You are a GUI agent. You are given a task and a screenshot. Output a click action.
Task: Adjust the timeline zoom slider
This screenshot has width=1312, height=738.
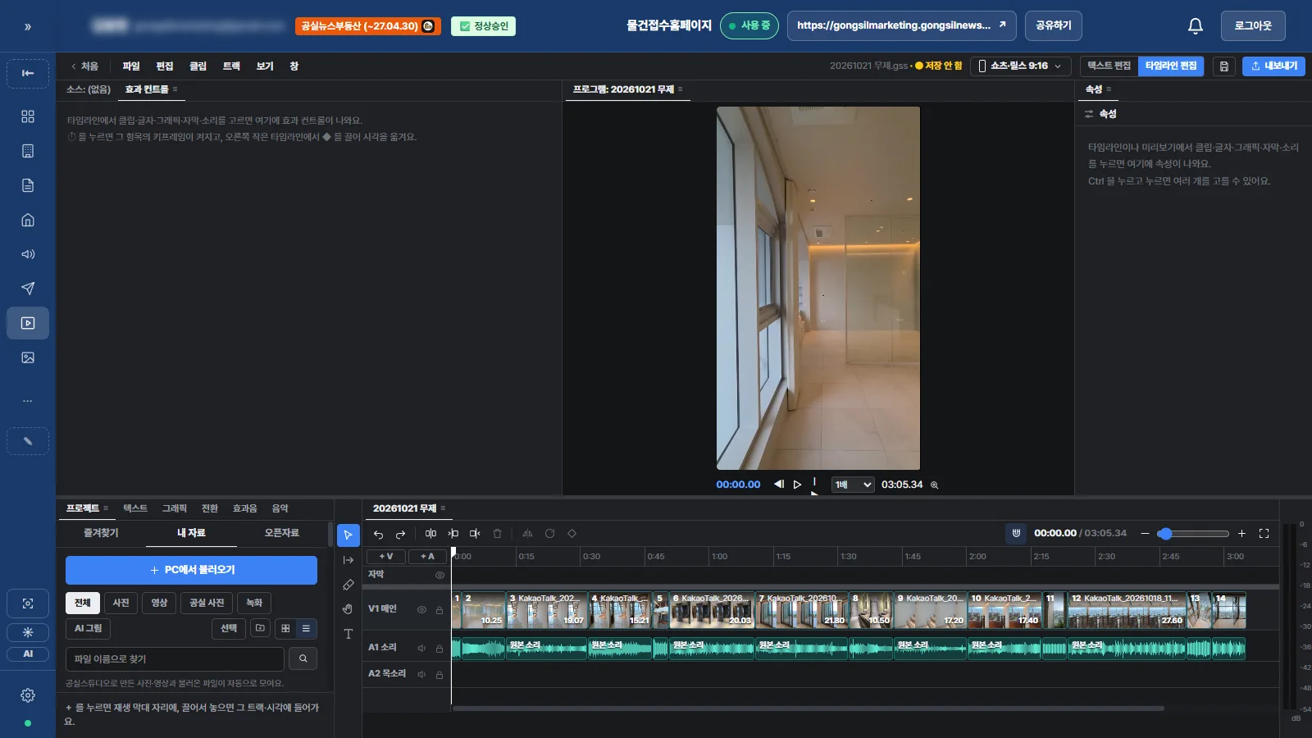click(1193, 534)
